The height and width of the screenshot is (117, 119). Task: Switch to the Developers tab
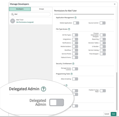pos(20,9)
